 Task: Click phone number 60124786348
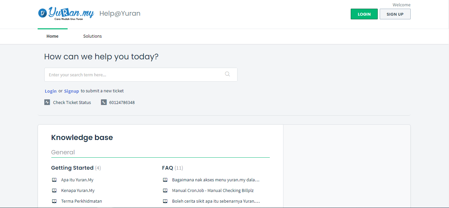[x=122, y=102]
